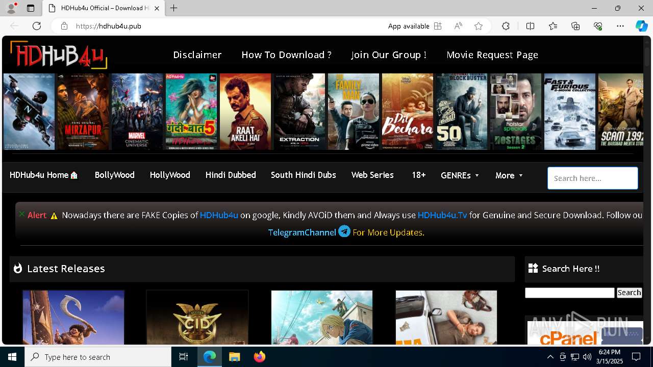This screenshot has width=653, height=367.
Task: Open Fast & Furious collection poster
Action: tap(570, 112)
